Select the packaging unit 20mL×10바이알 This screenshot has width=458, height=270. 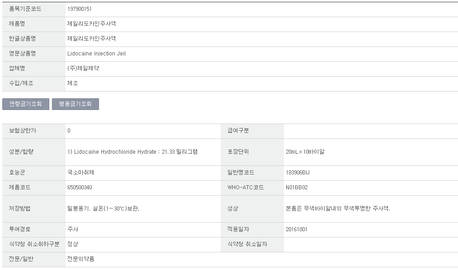305,152
